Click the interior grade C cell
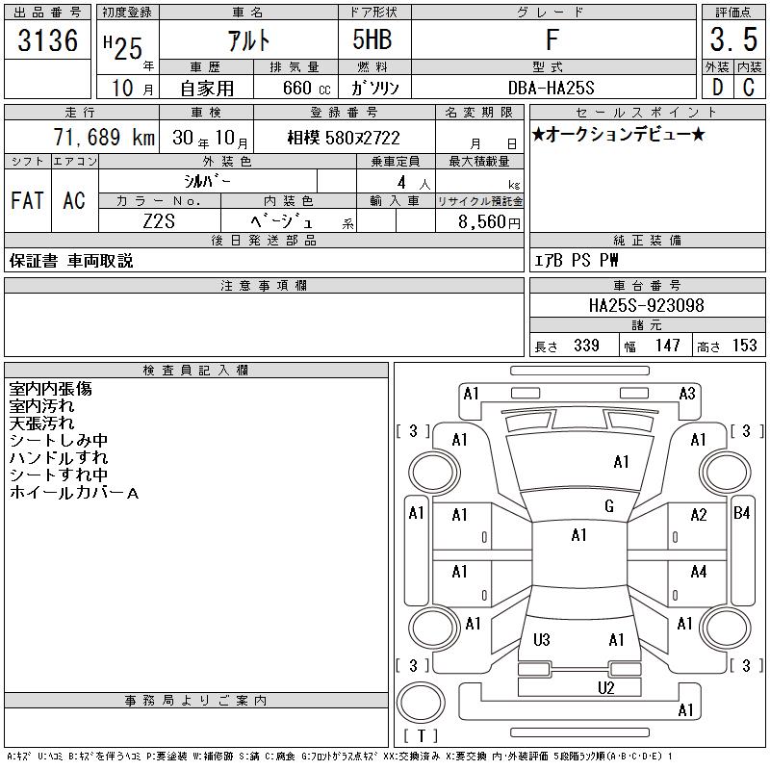 pyautogui.click(x=748, y=87)
